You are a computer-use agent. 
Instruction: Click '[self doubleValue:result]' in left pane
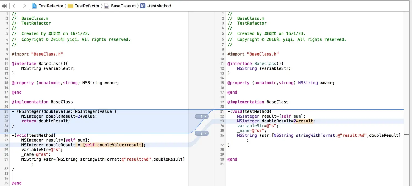tap(113, 145)
